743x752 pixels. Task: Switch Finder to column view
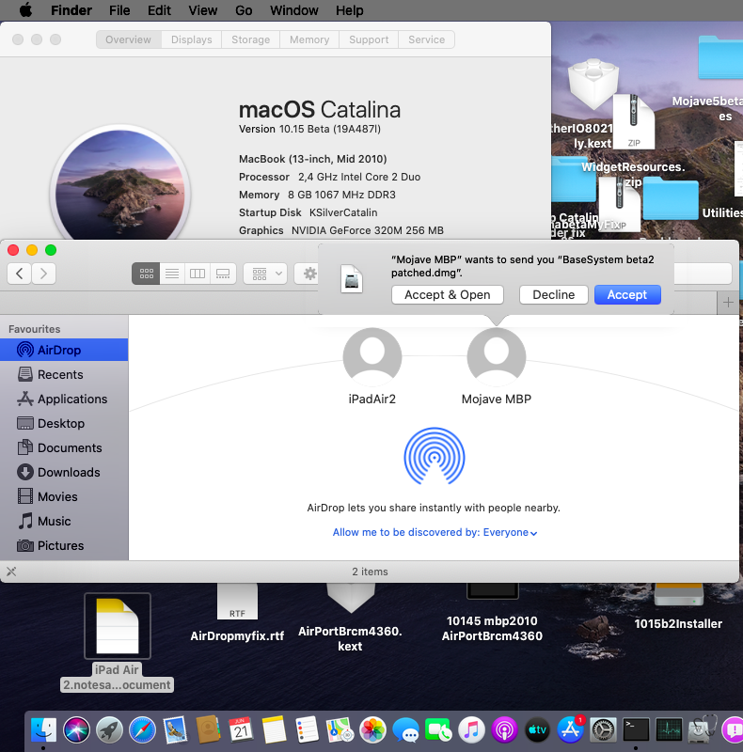point(198,274)
